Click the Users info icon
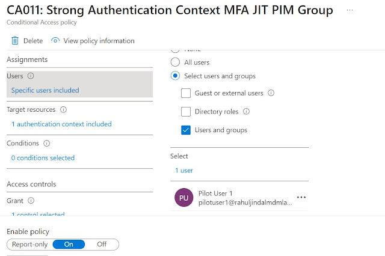The width and height of the screenshot is (385, 256). pos(31,76)
